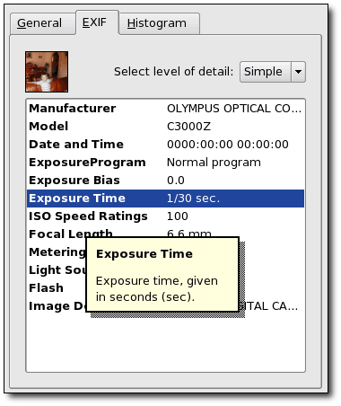Select the Metering row label
This screenshot has width=341, height=406.
[x=57, y=252]
